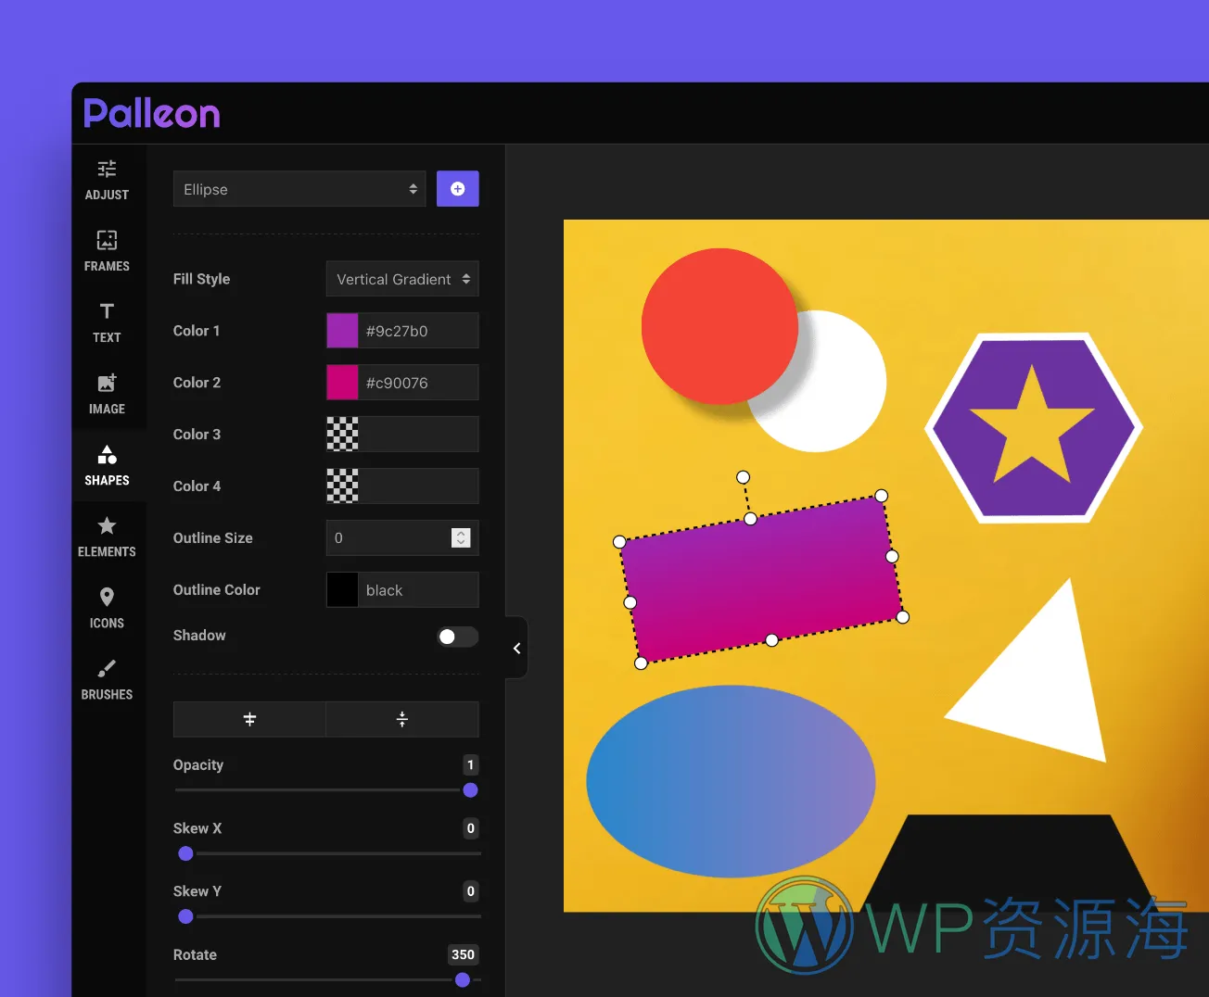Open the Color 1 swatch picker
This screenshot has height=997, width=1209.
click(x=341, y=330)
